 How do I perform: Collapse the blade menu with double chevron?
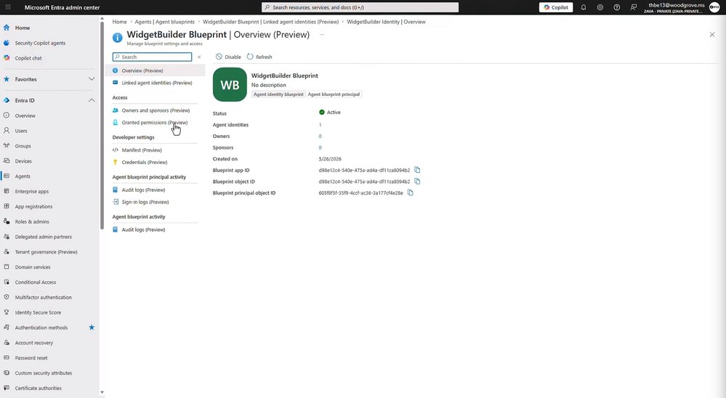click(199, 57)
